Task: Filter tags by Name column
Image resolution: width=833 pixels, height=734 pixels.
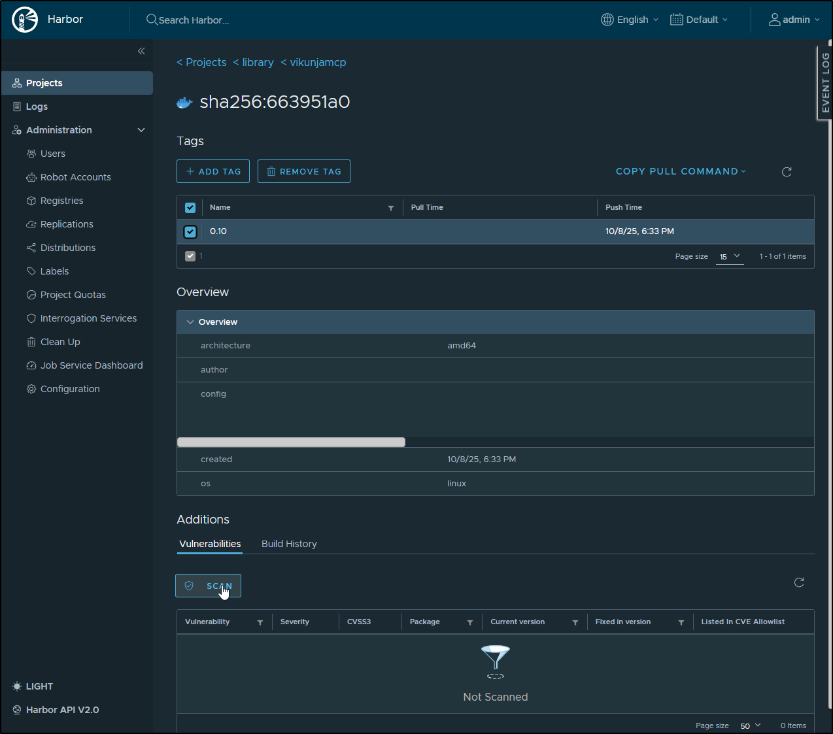Action: point(391,208)
